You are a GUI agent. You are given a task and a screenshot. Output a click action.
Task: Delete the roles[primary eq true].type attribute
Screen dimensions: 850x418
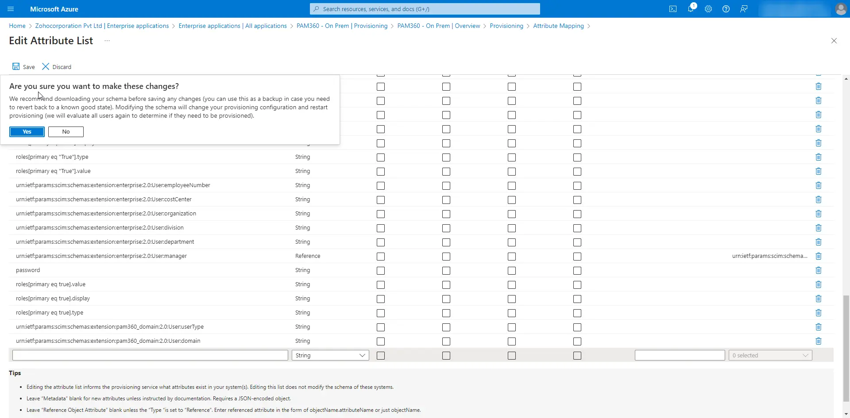pos(819,313)
